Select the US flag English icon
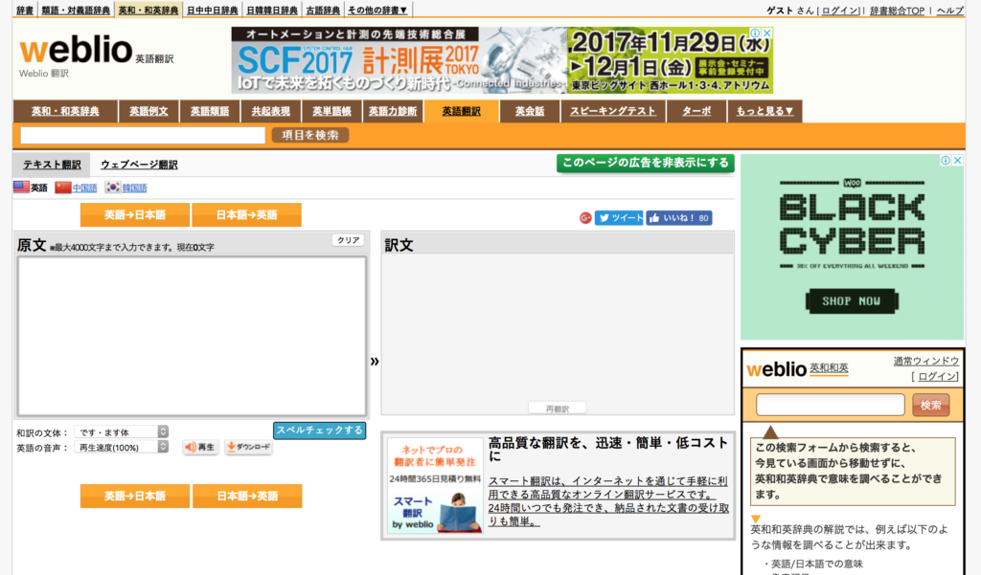 click(21, 187)
